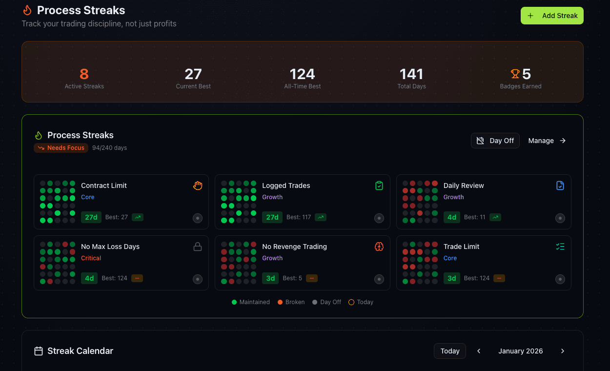Image resolution: width=610 pixels, height=371 pixels.
Task: Advance to next month using the right chevron
Action: (x=563, y=350)
